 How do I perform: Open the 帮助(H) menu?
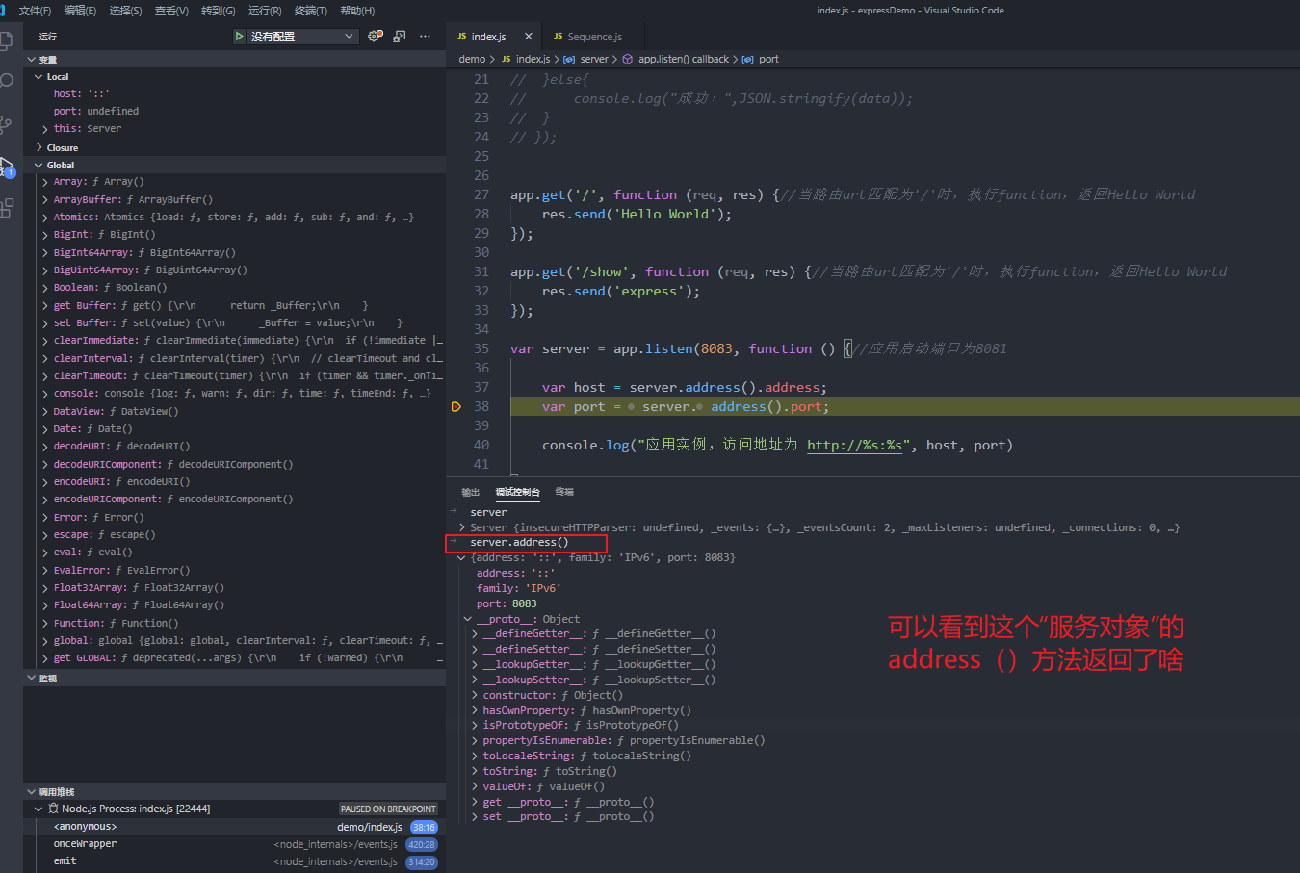pyautogui.click(x=357, y=11)
